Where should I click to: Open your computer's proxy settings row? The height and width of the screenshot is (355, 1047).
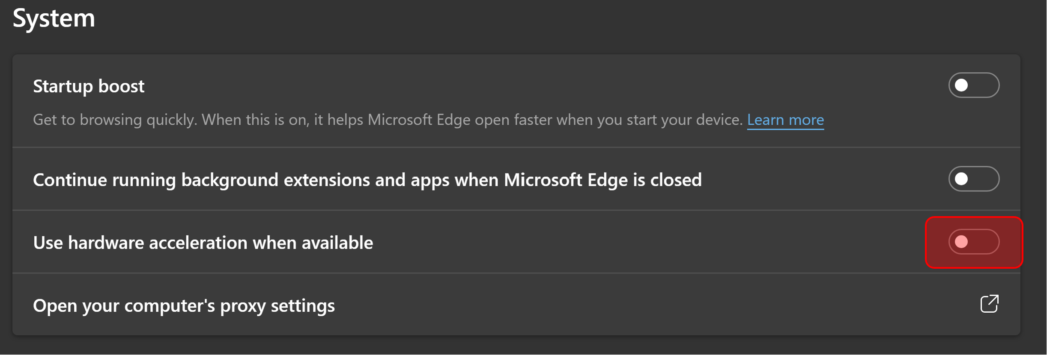(516, 305)
